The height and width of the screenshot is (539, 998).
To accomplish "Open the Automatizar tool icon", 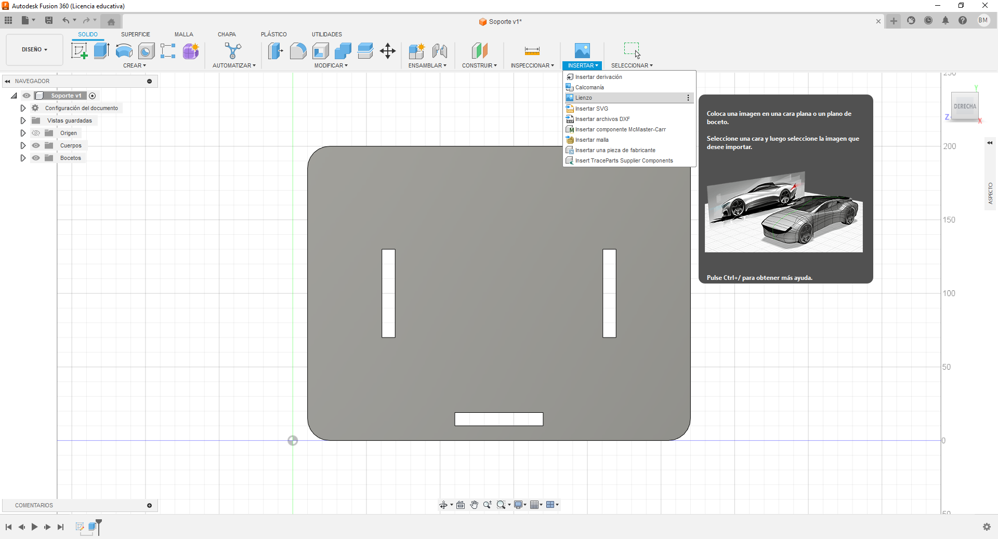I will pos(233,51).
